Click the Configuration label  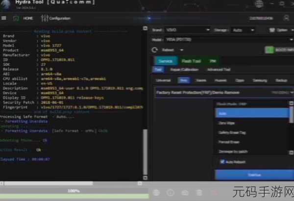pyautogui.click(x=60, y=18)
